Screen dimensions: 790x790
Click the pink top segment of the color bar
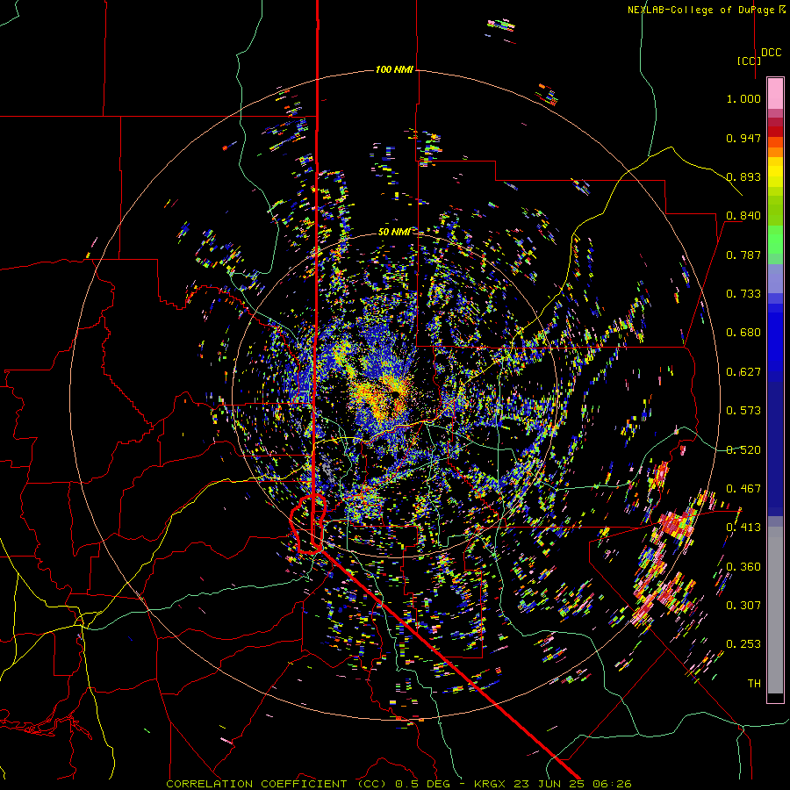[775, 93]
